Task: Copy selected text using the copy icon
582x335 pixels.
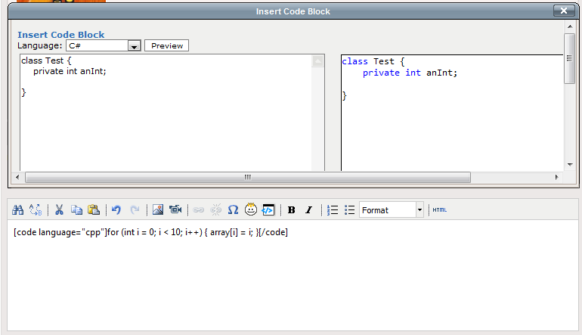Action: point(76,210)
